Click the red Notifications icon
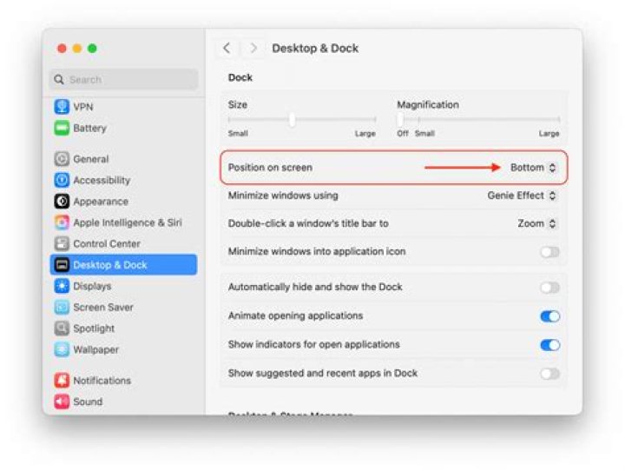The height and width of the screenshot is (471, 625). (62, 381)
